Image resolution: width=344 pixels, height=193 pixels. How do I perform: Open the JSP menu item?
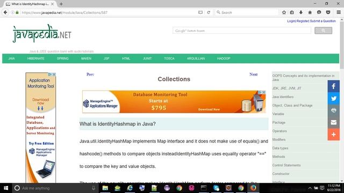coord(106,58)
